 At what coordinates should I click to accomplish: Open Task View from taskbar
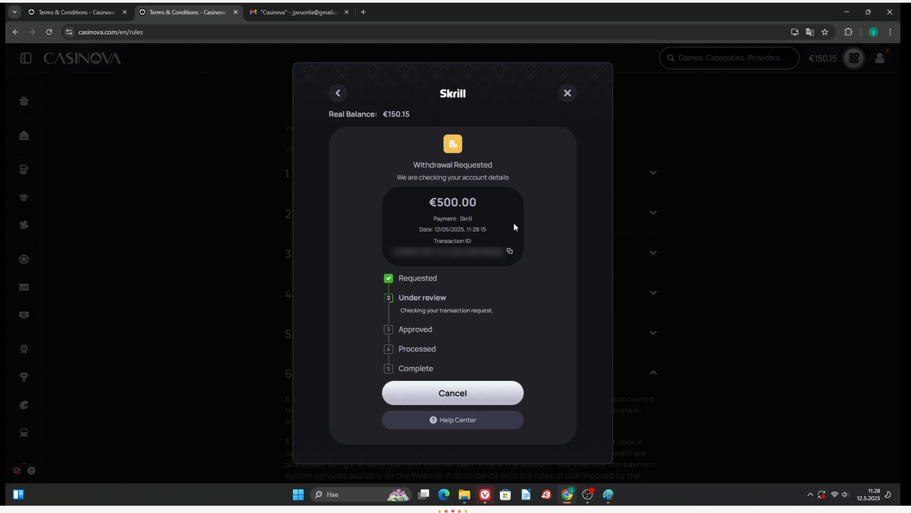click(x=424, y=494)
